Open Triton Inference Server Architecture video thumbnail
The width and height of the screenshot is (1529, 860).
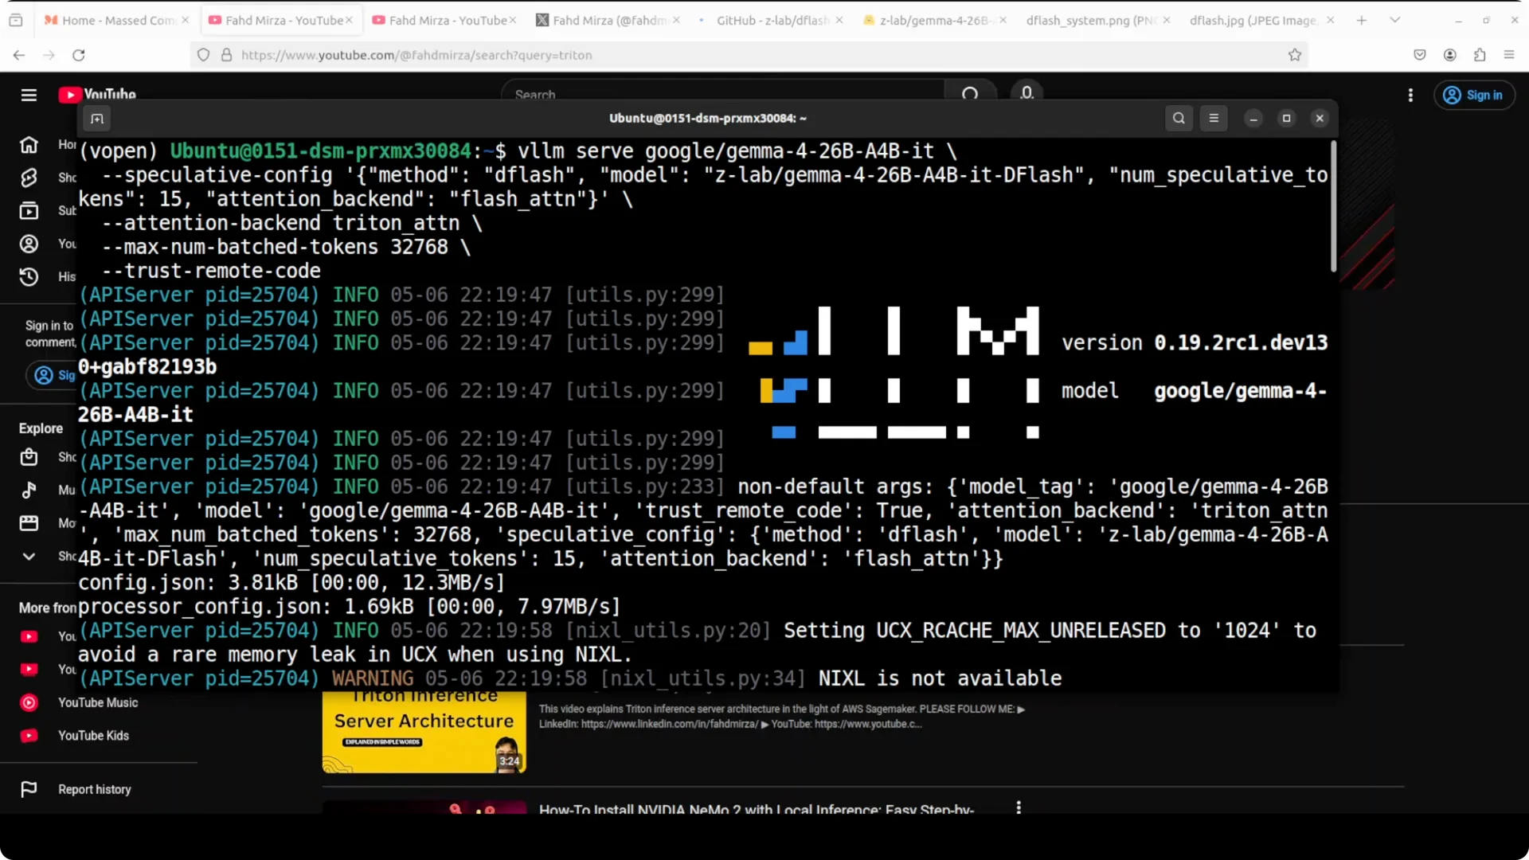pos(424,732)
